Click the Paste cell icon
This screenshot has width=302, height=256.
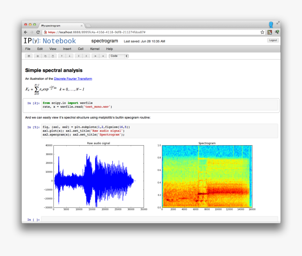[53, 56]
